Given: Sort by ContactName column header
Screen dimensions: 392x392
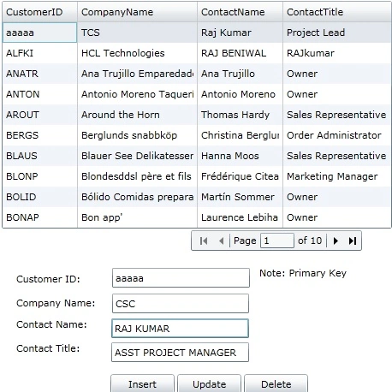Looking at the screenshot, I should (240, 12).
